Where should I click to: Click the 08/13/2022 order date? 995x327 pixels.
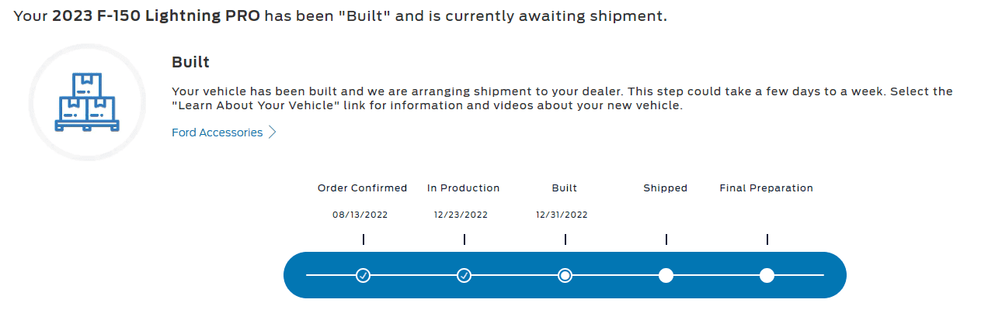tap(360, 215)
